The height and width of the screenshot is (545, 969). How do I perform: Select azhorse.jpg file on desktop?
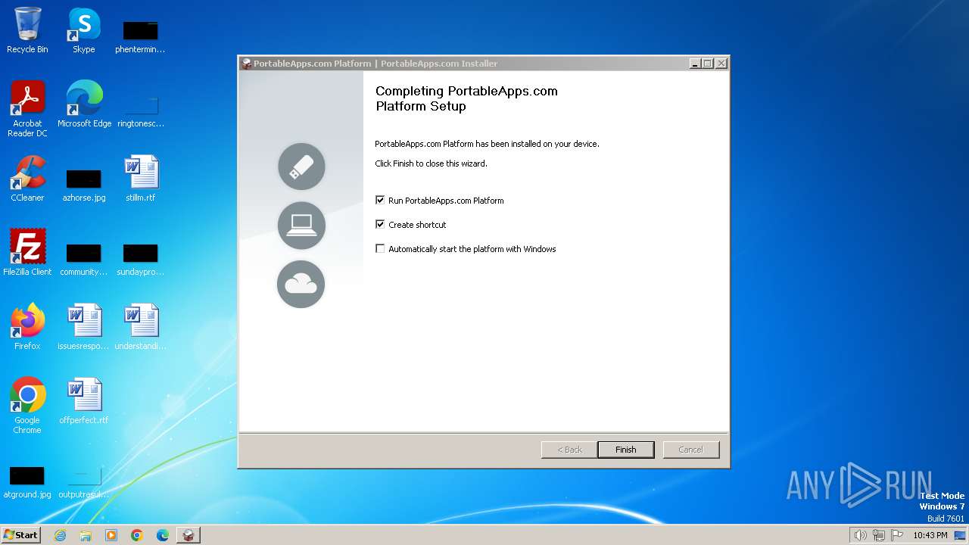(x=84, y=186)
